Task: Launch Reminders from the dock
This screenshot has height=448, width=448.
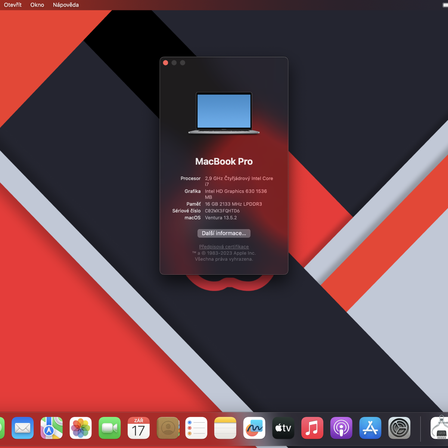Action: coord(196,428)
